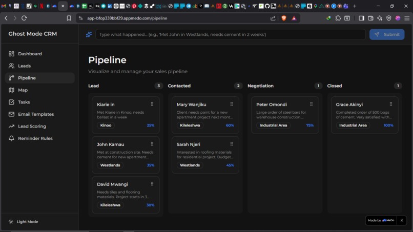
Task: Open the Sarah Njeri card title
Action: (x=189, y=144)
